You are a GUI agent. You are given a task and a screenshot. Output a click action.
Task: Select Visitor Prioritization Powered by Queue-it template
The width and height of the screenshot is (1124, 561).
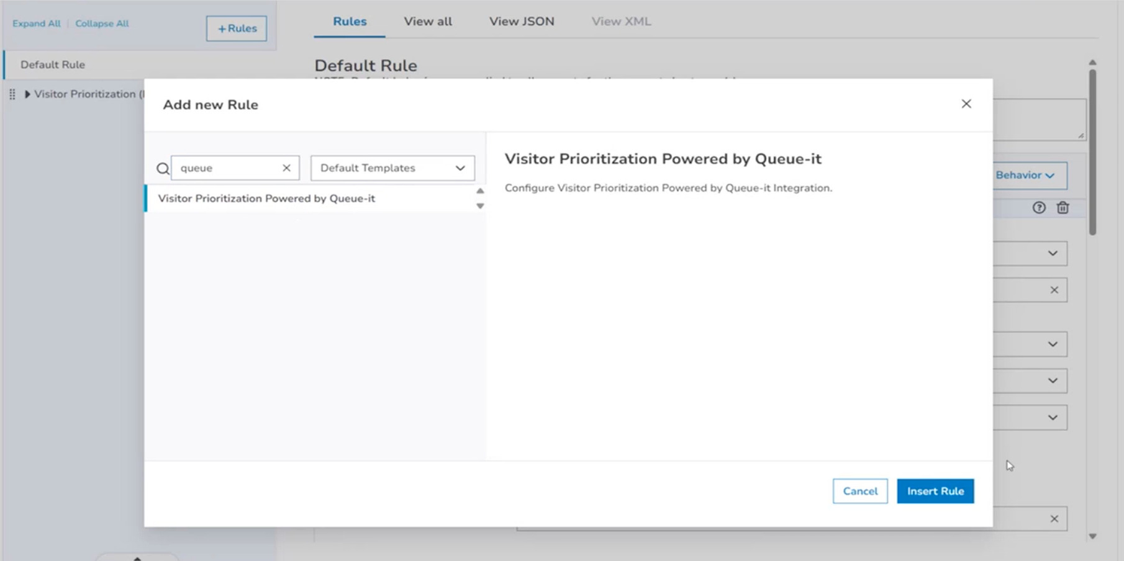point(311,199)
